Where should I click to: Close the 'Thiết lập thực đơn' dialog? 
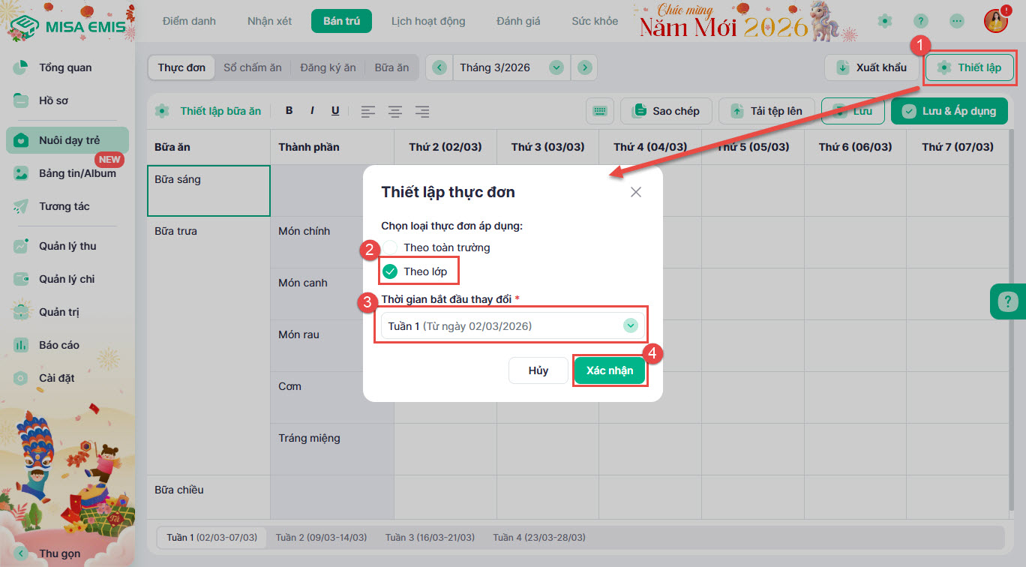click(636, 192)
